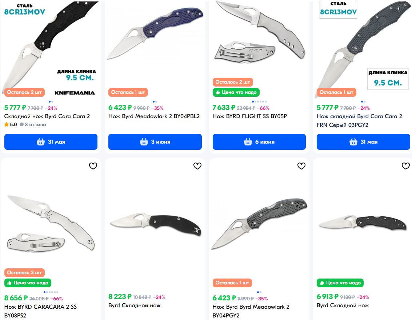
Task: Open Складной нож Byrd Cara Cara 2 title
Action: coord(47,116)
